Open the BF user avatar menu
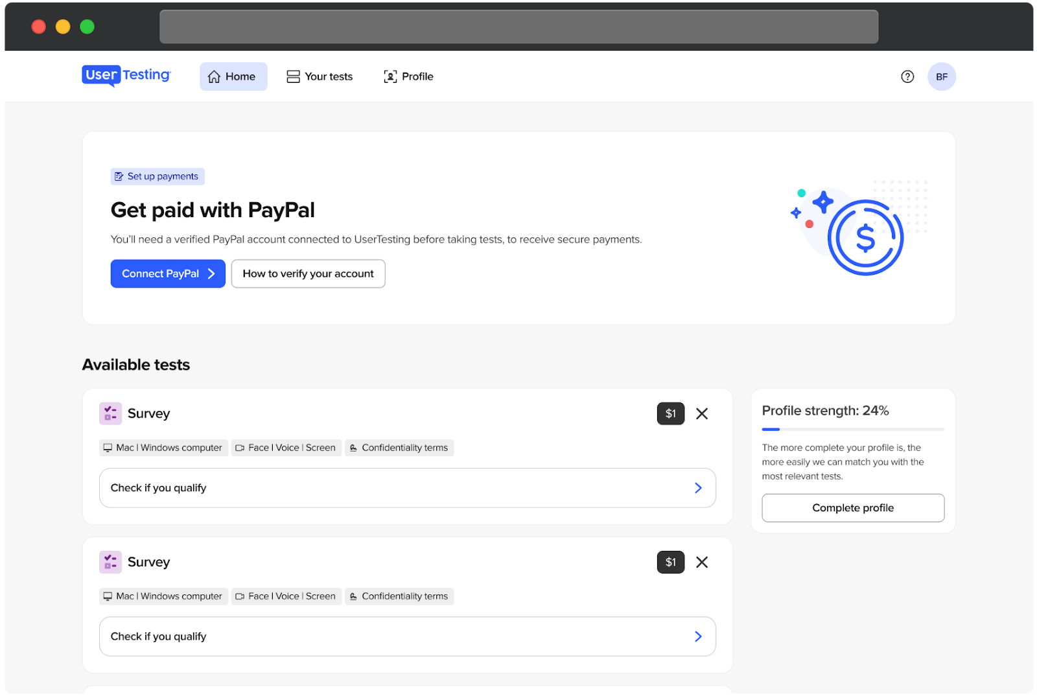Image resolution: width=1037 pixels, height=696 pixels. pos(941,76)
